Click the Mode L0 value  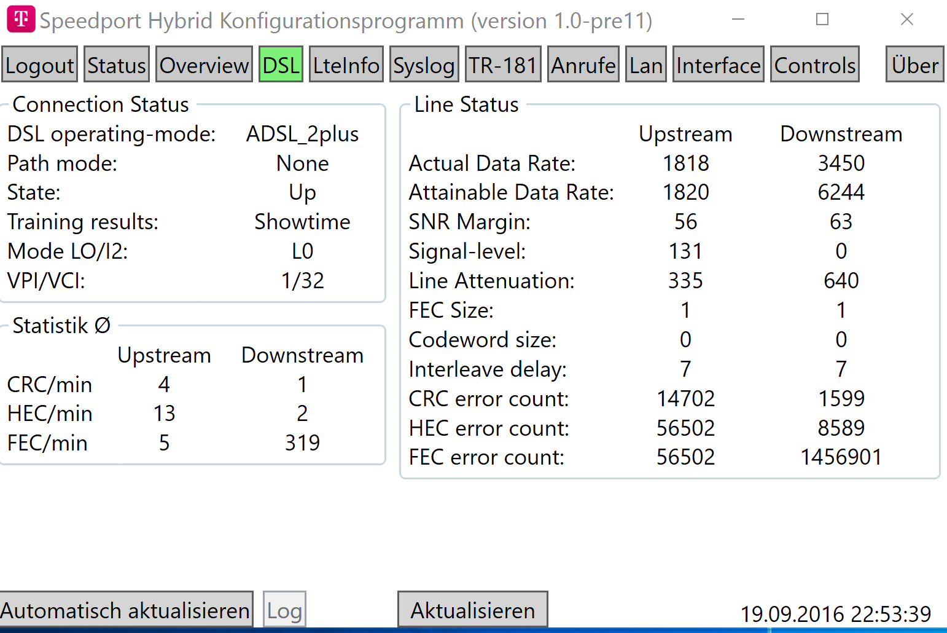(x=302, y=251)
